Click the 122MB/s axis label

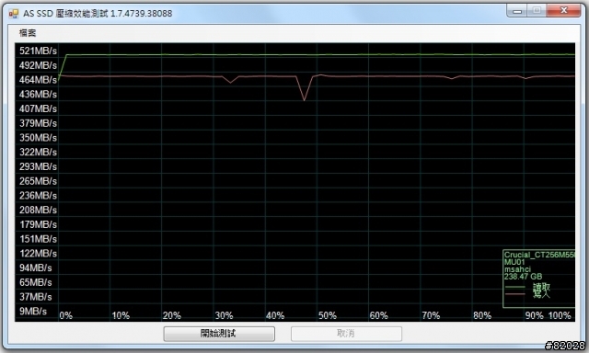(x=38, y=254)
